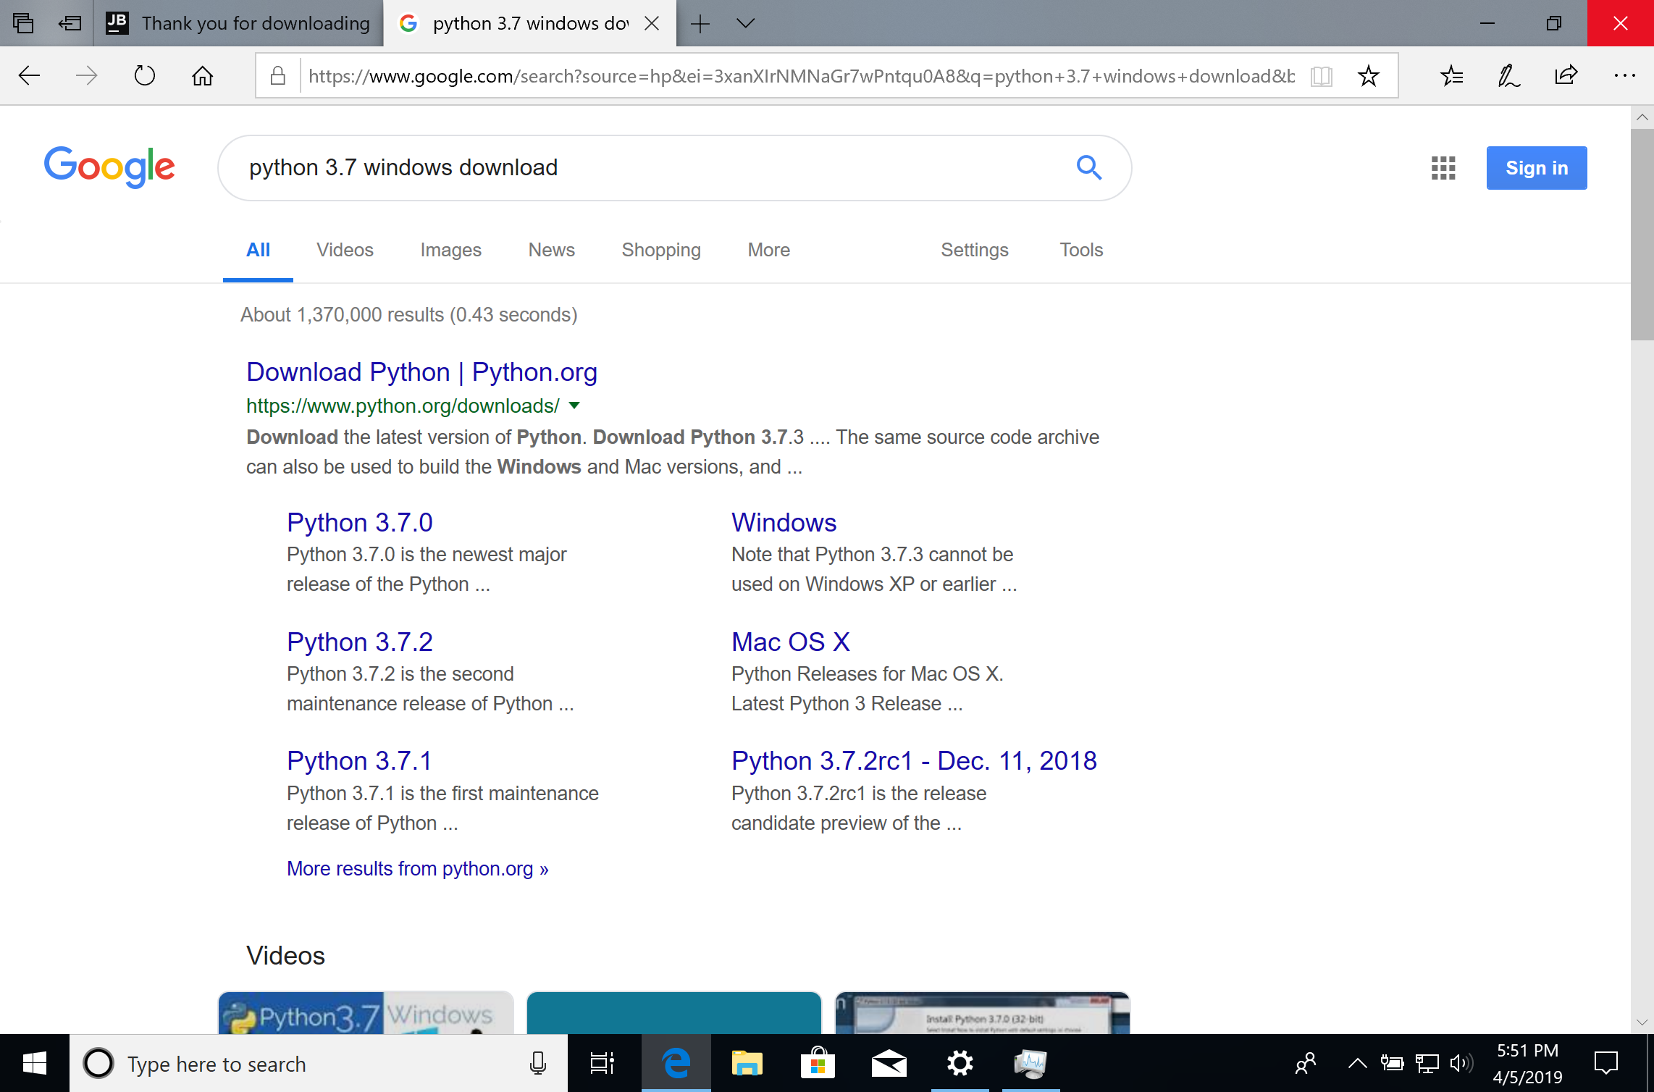Open the People icon in system tray

click(1306, 1063)
